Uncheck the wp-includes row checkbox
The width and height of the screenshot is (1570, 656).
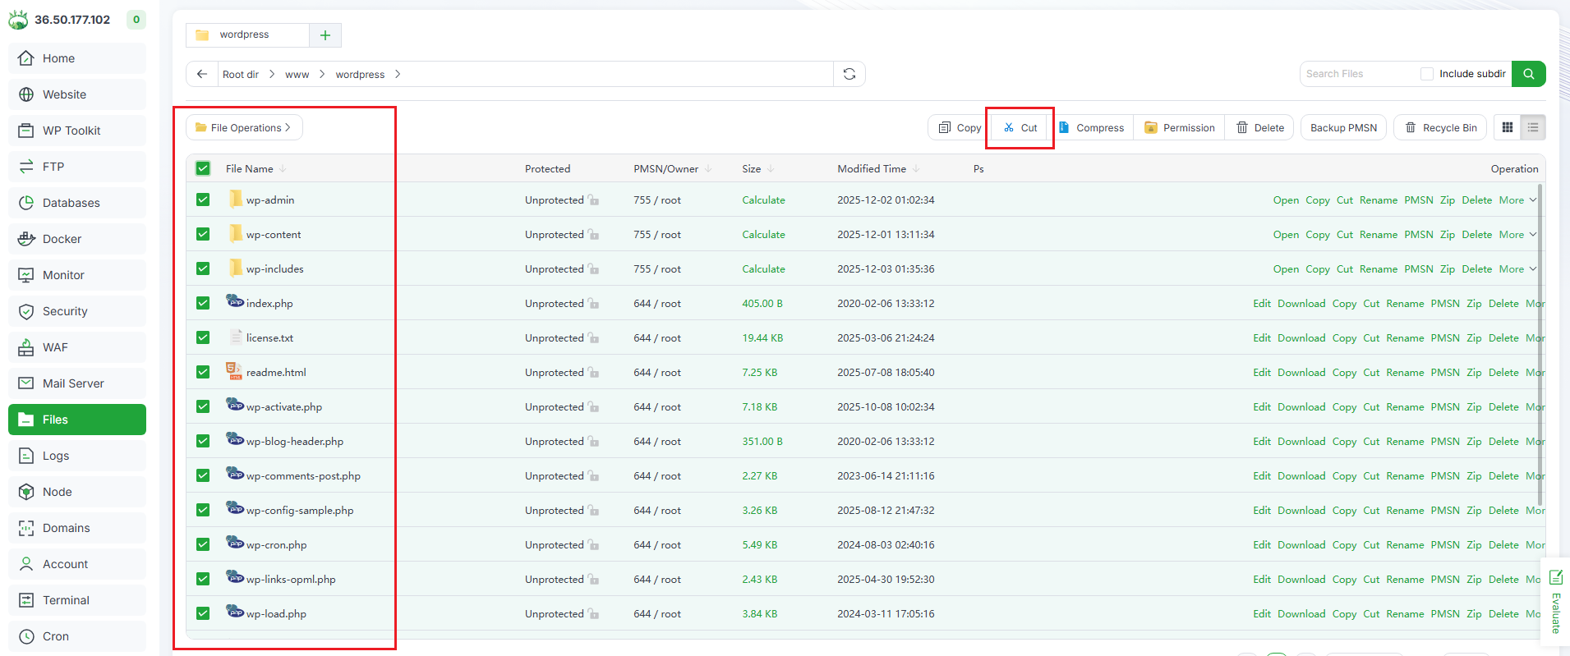tap(203, 268)
